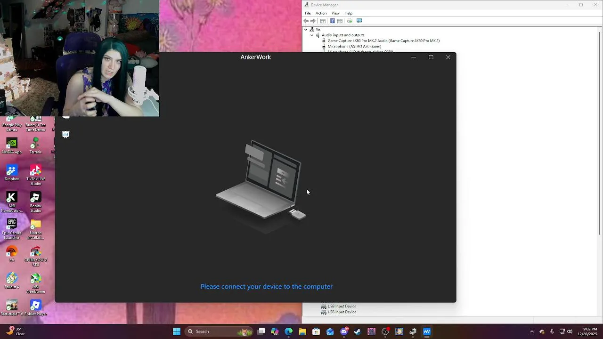
Task: Open the NVIDIA App desktop shortcut
Action: tap(12, 146)
